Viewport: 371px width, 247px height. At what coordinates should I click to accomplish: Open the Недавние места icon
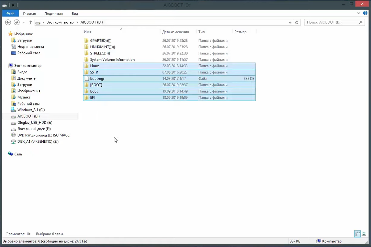(13, 47)
